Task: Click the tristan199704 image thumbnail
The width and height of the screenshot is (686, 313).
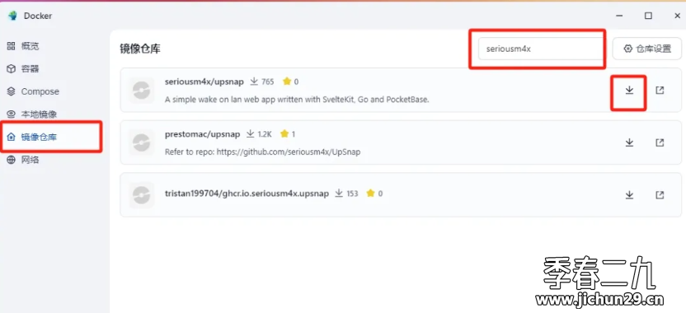Action: point(141,195)
